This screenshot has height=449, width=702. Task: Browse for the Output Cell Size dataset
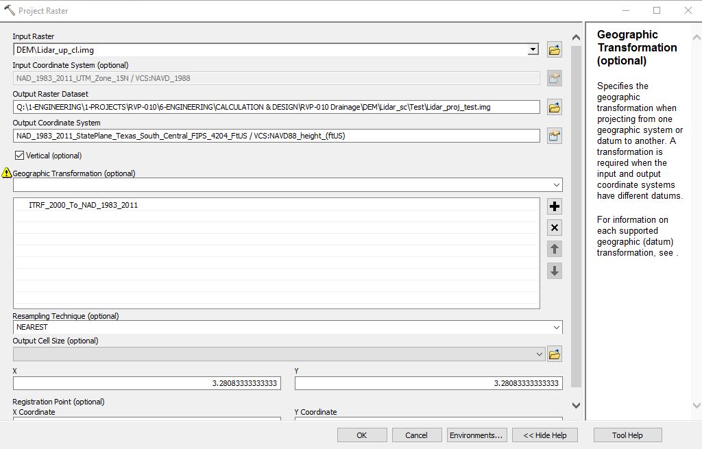click(x=554, y=354)
